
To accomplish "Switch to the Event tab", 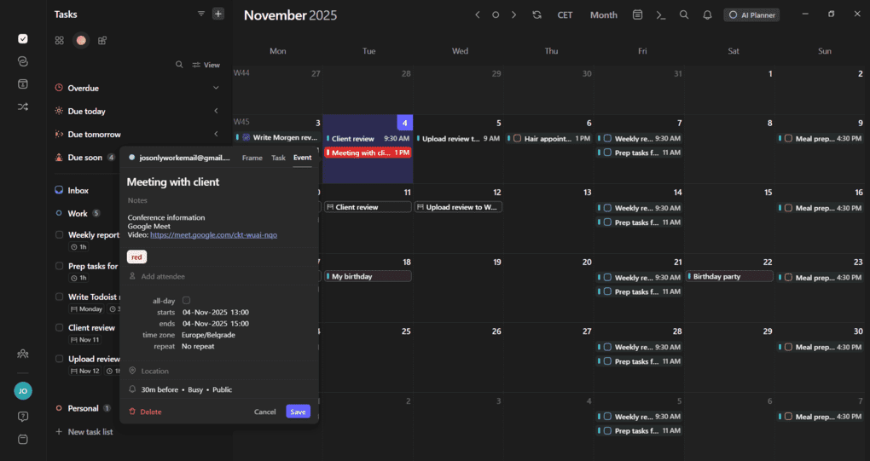I will [x=303, y=158].
